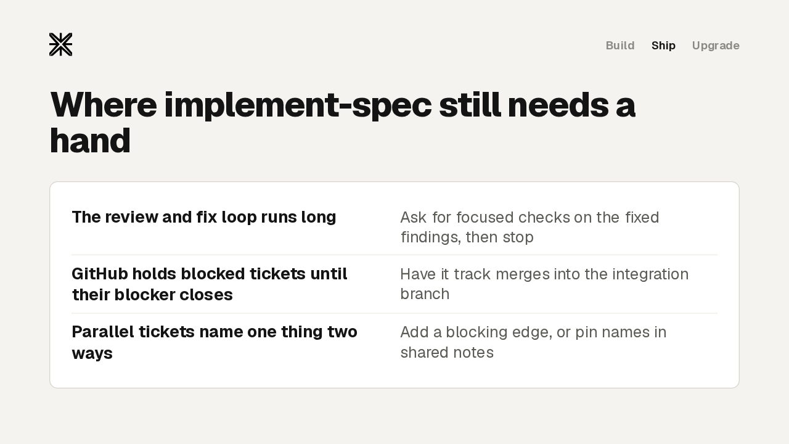Screen dimensions: 789x444
Task: Click the word 'branch' in second row
Action: click(x=425, y=294)
